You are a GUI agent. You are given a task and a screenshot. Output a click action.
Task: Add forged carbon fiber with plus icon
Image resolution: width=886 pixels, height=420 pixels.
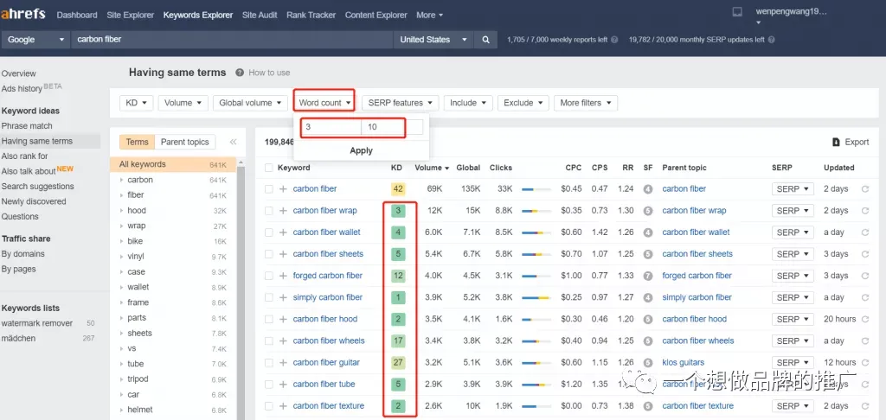click(283, 276)
